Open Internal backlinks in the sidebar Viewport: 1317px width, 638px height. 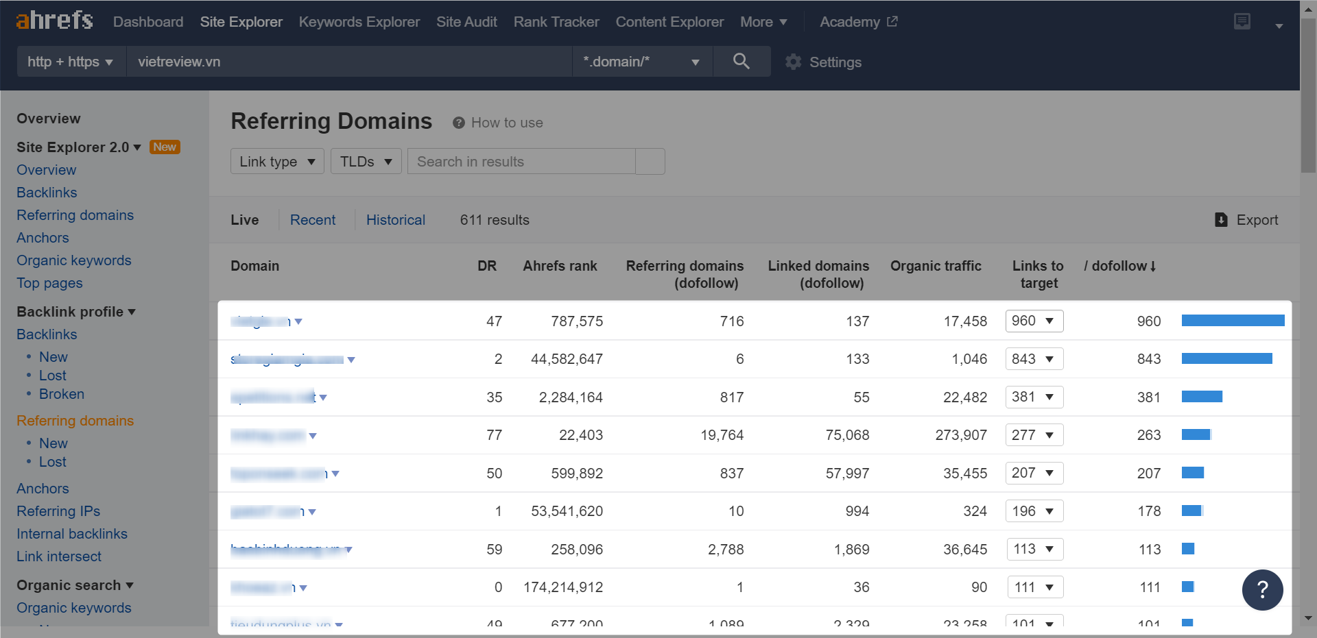coord(72,534)
